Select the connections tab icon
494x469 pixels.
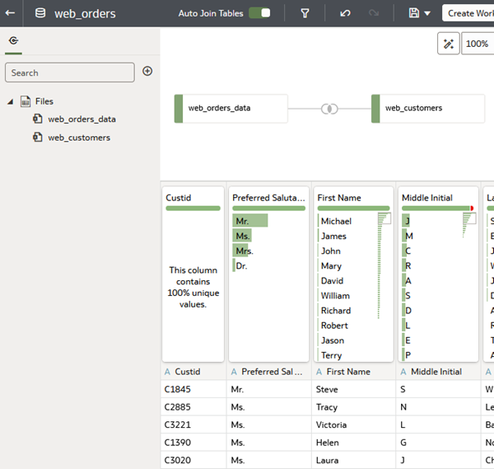13,40
